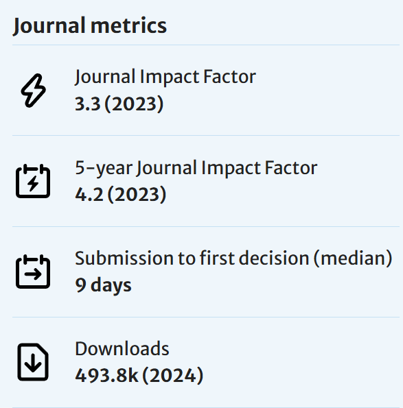Click the Journal metrics heading

90,25
